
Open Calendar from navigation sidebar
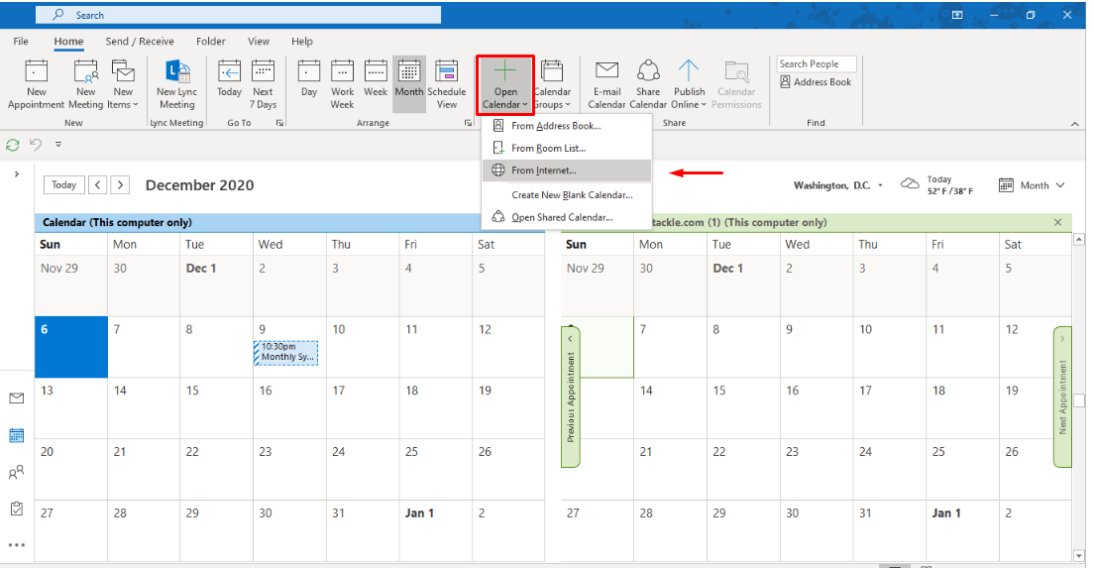[x=17, y=435]
